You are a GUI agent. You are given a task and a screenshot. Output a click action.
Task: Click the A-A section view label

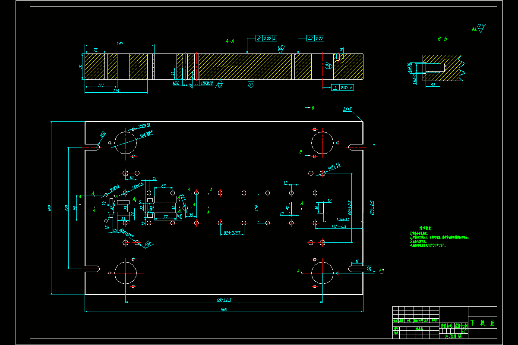point(230,41)
